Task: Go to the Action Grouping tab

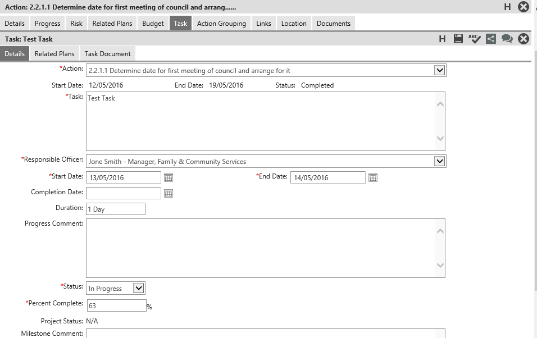Action: pyautogui.click(x=221, y=24)
